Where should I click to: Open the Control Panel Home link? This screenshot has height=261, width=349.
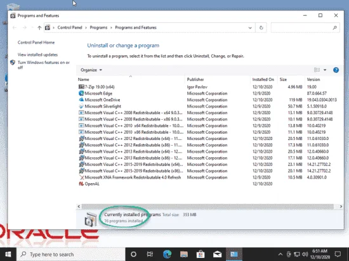click(x=36, y=42)
